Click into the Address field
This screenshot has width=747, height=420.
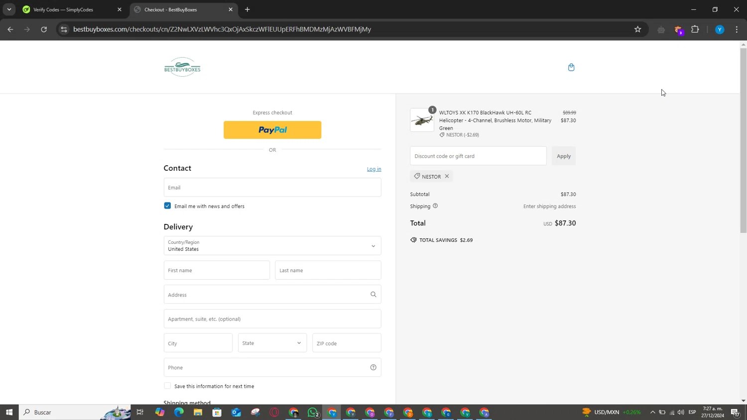click(272, 295)
